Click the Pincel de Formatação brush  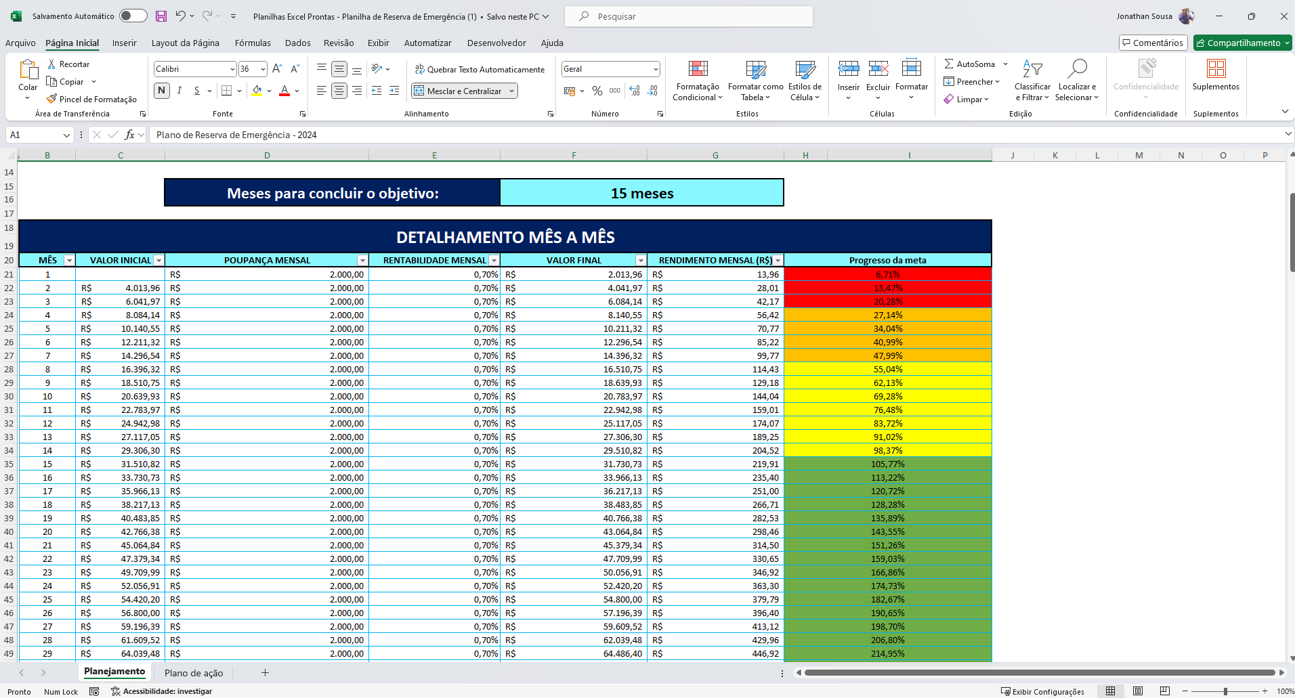click(x=52, y=99)
